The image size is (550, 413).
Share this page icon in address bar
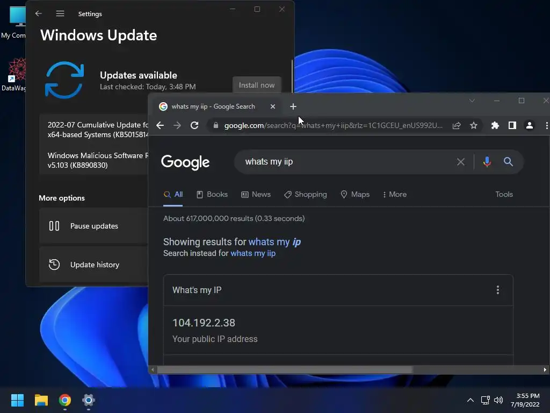pyautogui.click(x=457, y=125)
